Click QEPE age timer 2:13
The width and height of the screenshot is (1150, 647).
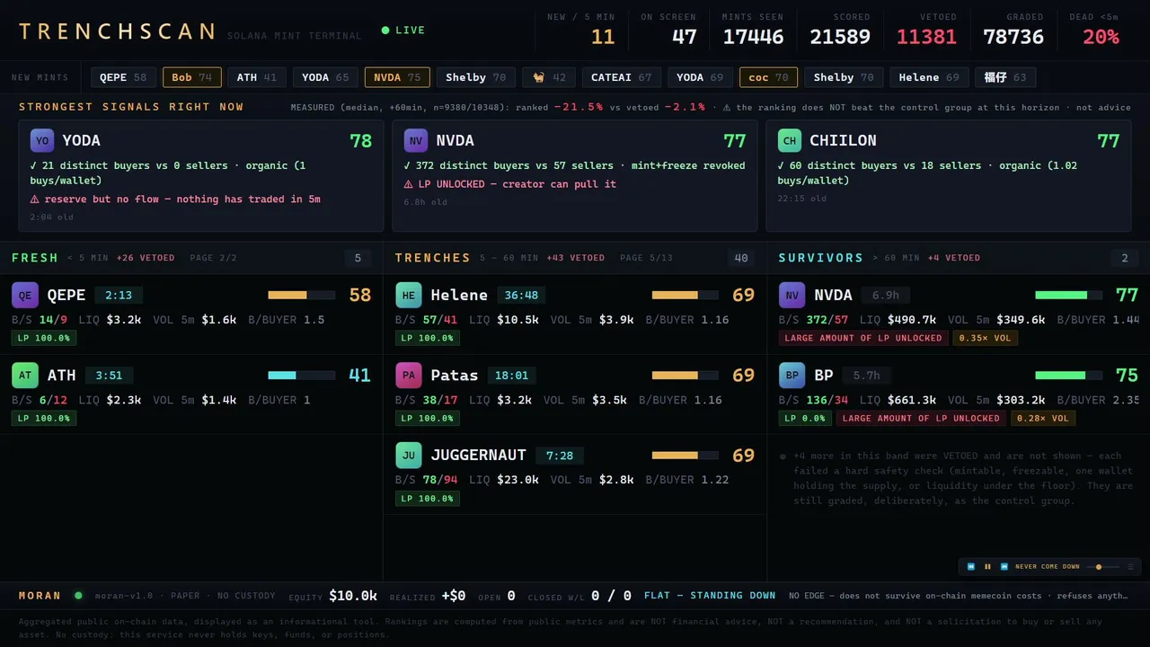coord(119,296)
